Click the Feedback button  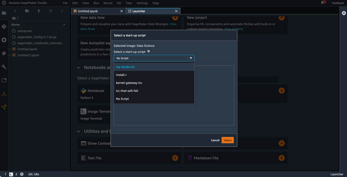(x=338, y=3)
